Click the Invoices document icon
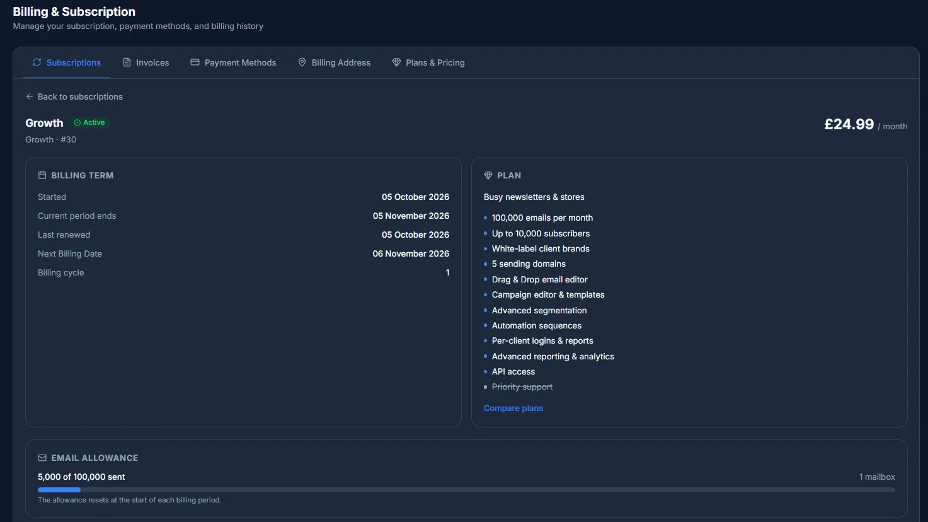 coord(127,62)
